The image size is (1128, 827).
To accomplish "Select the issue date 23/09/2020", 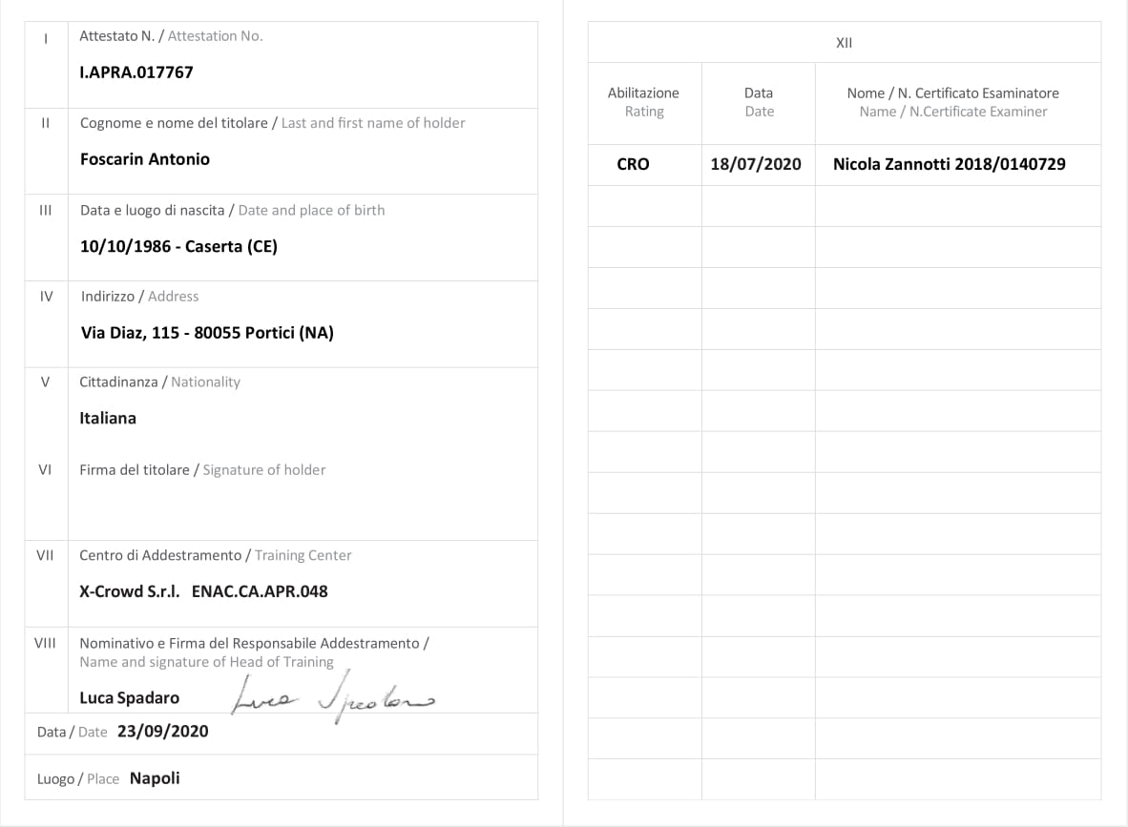I will [162, 732].
